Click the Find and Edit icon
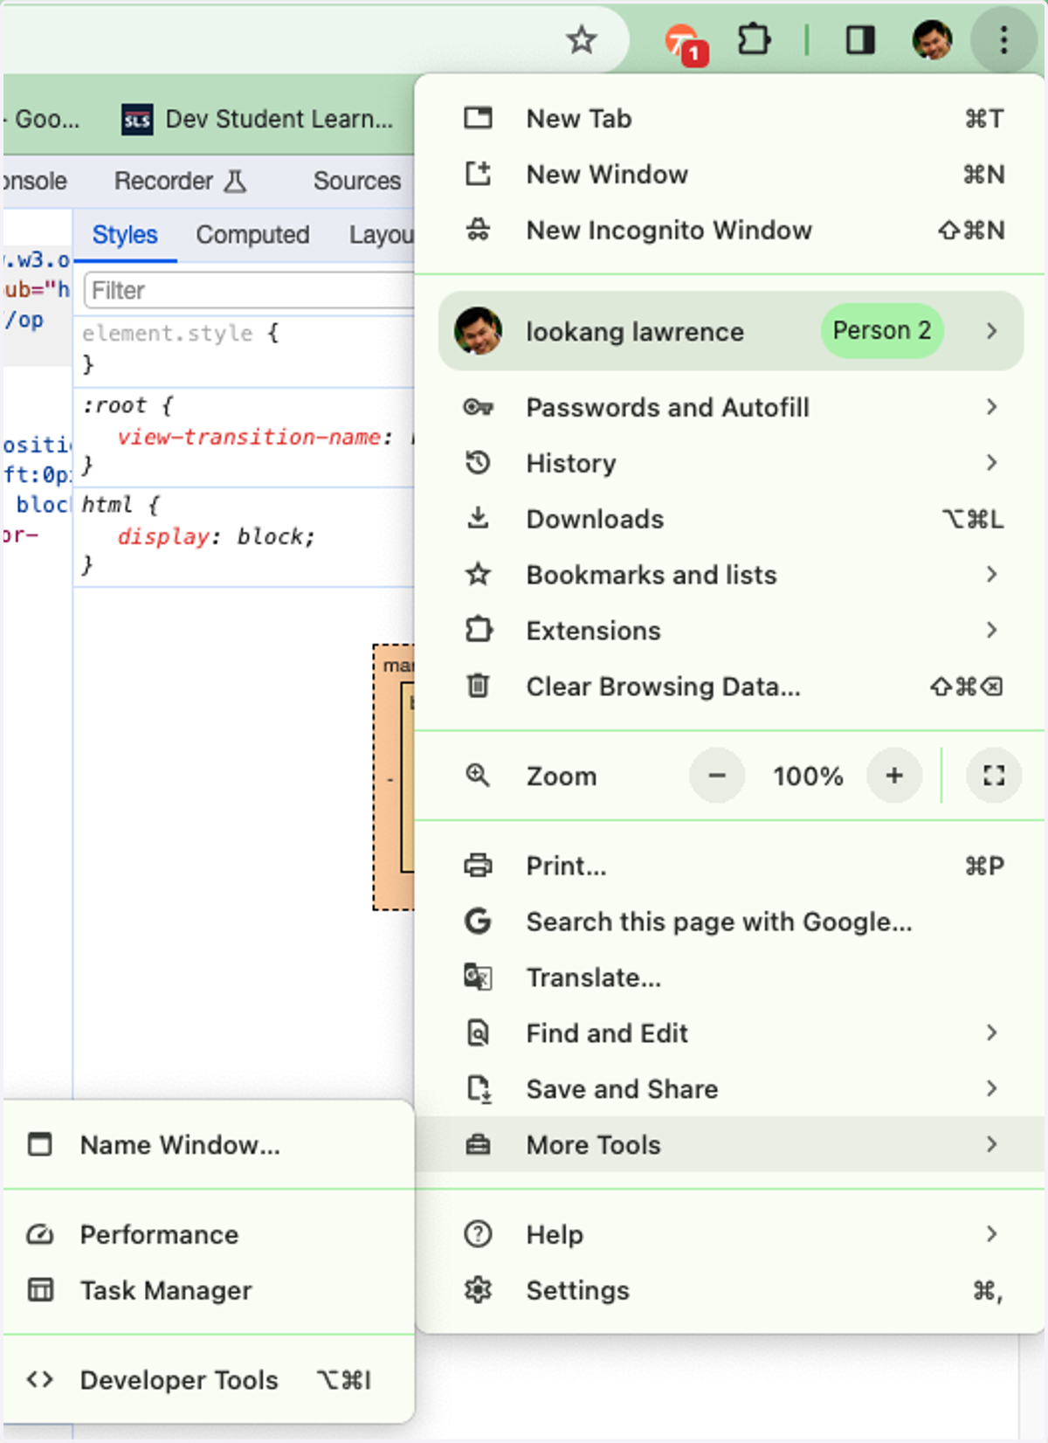Image resolution: width=1048 pixels, height=1443 pixels. (478, 1033)
